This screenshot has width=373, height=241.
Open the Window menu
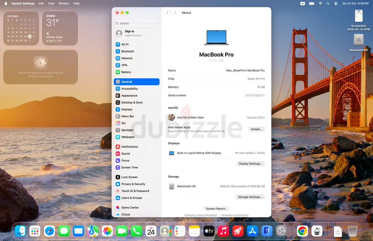coord(64,3)
